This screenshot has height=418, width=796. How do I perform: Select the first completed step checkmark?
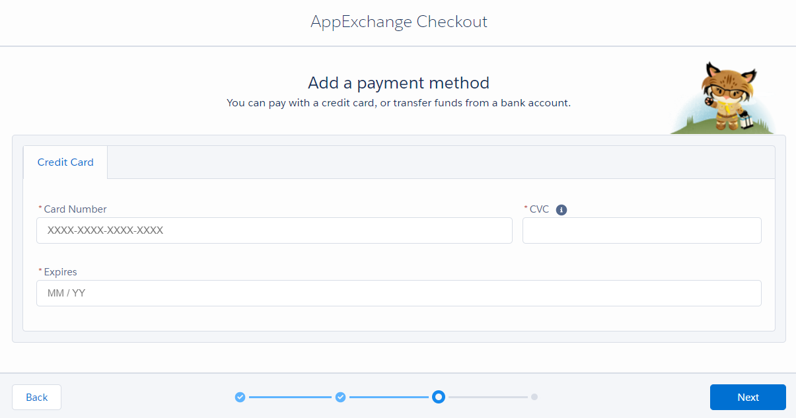[x=240, y=397]
